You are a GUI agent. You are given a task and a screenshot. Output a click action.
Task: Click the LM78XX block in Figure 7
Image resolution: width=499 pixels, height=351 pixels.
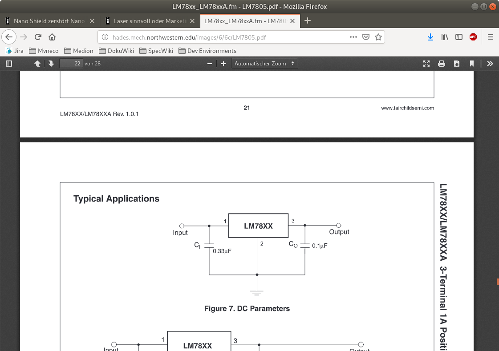(x=259, y=226)
